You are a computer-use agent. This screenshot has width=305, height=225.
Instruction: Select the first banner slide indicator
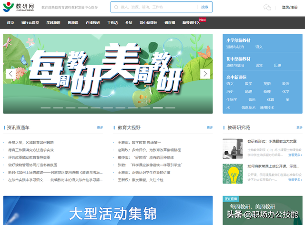46,108
